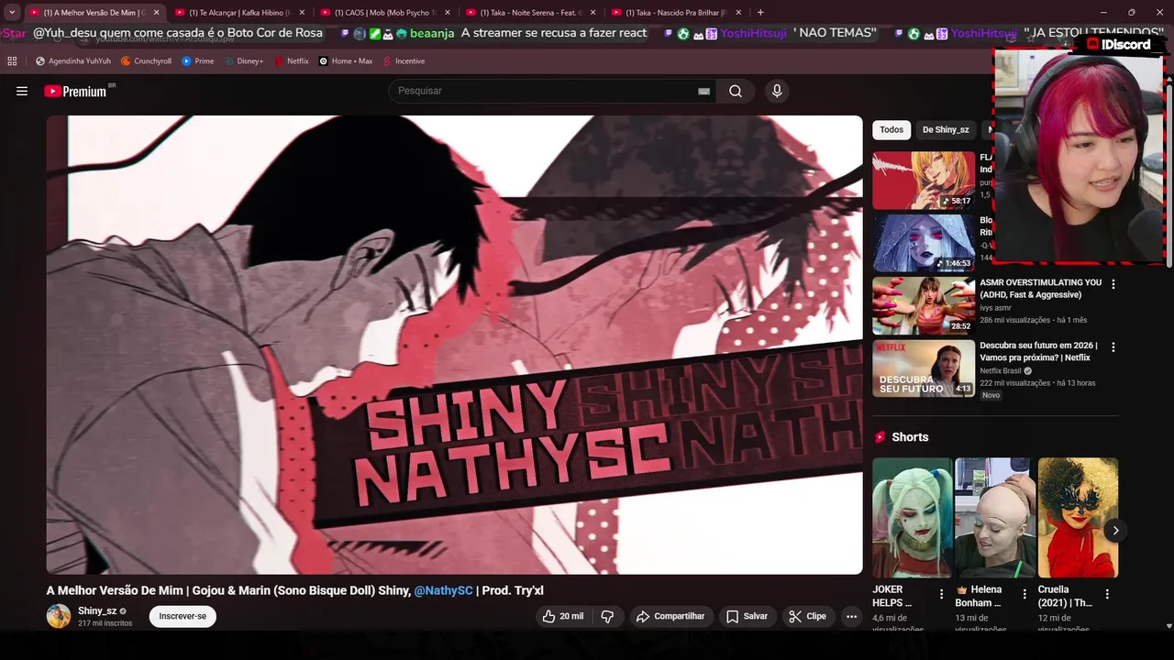1174x660 pixels.
Task: Open Netflix bookmark
Action: (292, 61)
